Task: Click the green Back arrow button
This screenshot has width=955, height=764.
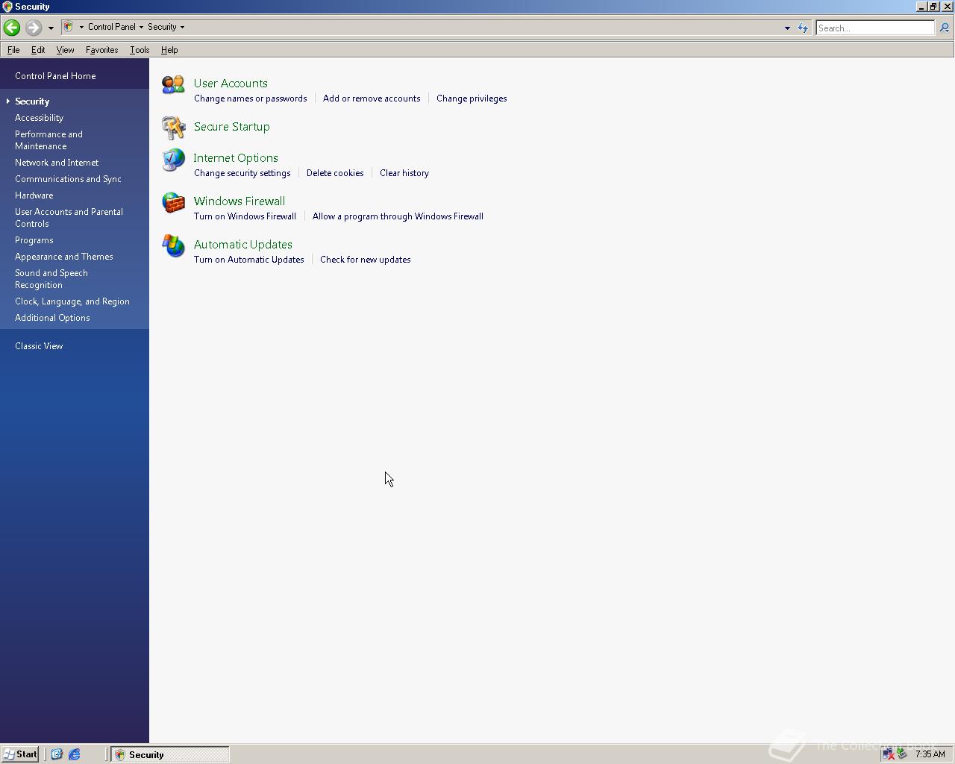Action: click(x=11, y=28)
